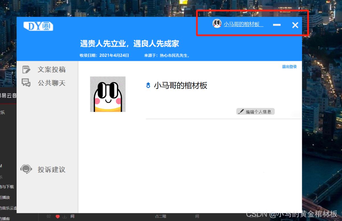Screen dimensions: 342x221
Task: Click the 退出登录 link
Action: pos(289,66)
